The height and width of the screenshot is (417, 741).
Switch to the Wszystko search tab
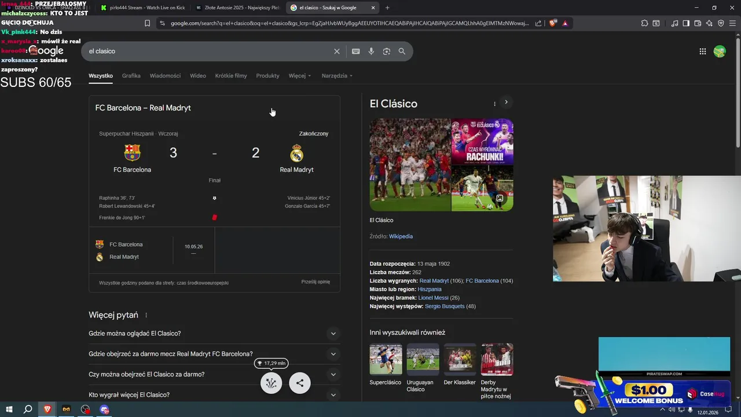pyautogui.click(x=101, y=76)
